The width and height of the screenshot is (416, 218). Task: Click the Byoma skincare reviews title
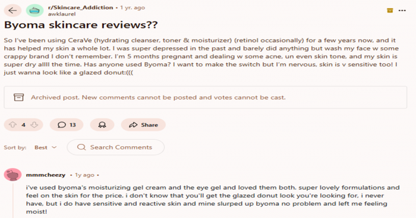coord(81,25)
